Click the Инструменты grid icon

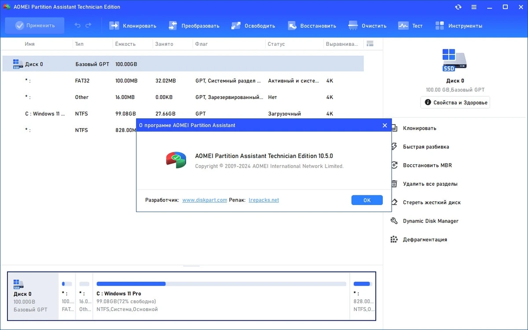pos(440,26)
